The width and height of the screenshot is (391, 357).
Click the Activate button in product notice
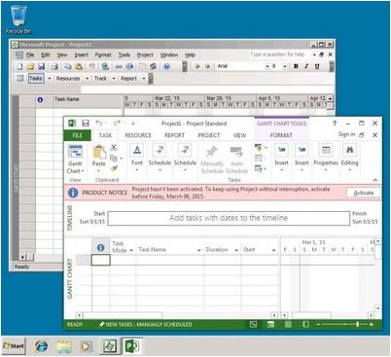coord(363,193)
